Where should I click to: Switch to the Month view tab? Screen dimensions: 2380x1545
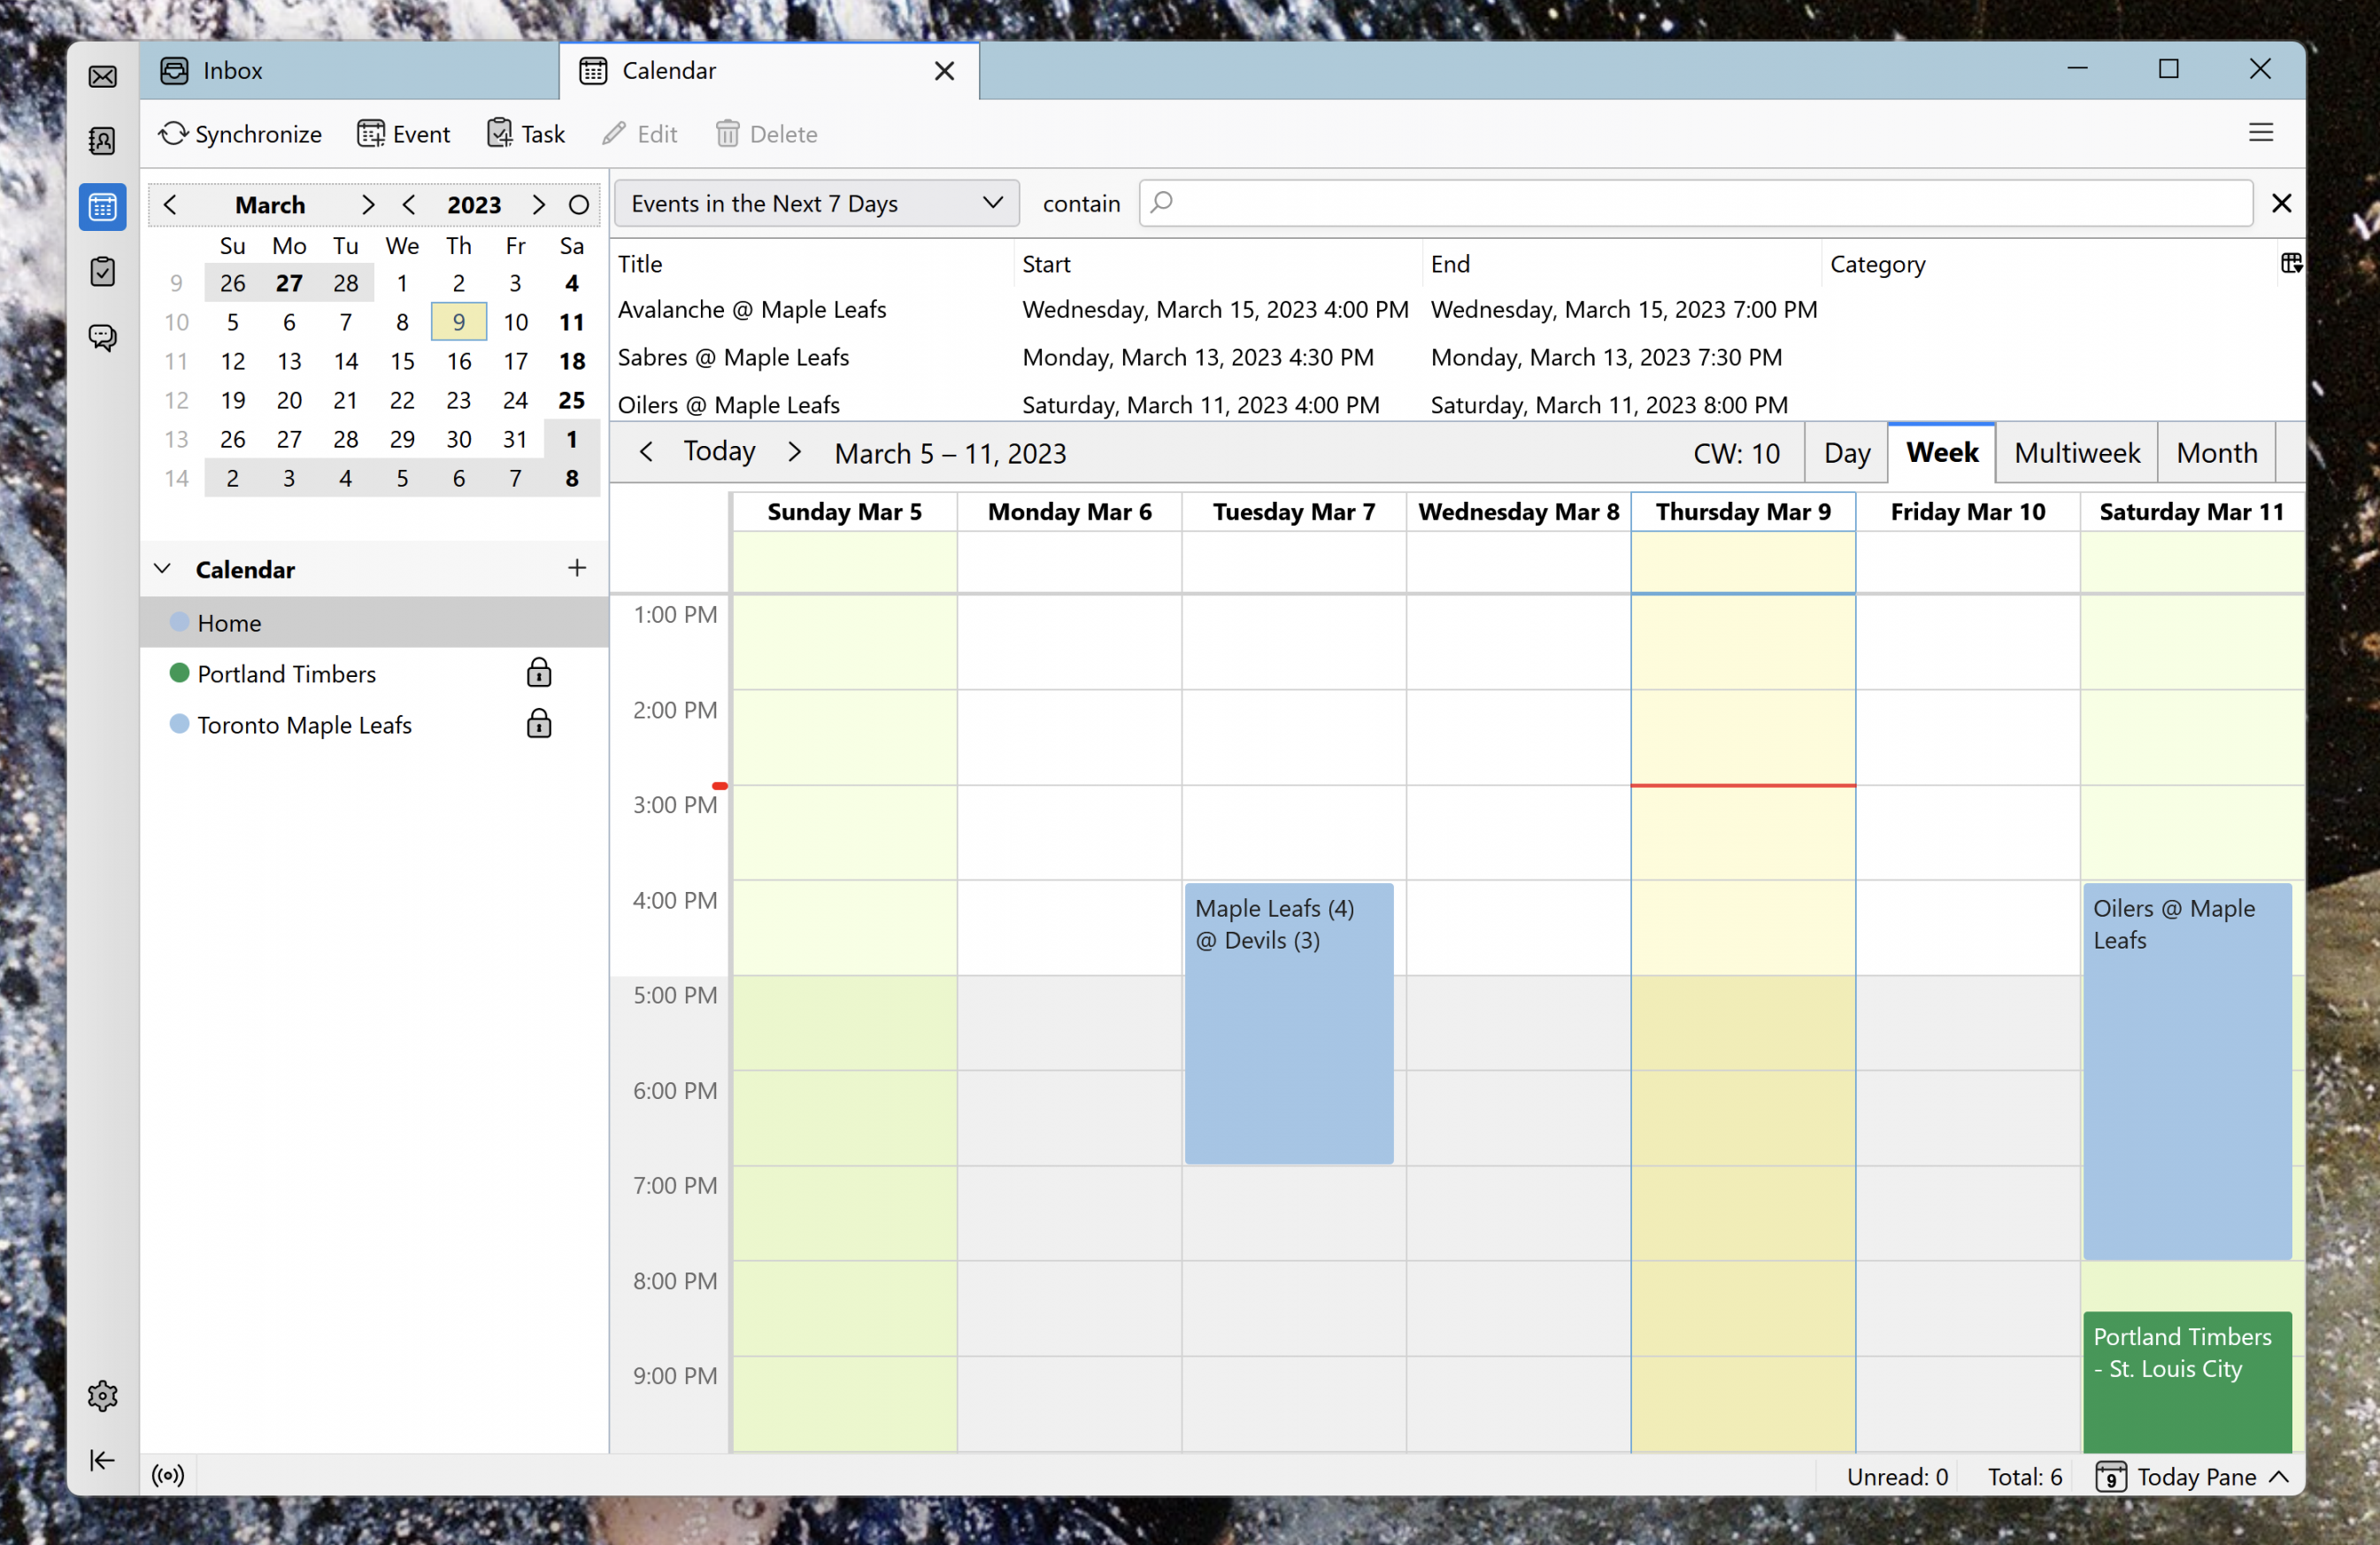coord(2217,452)
